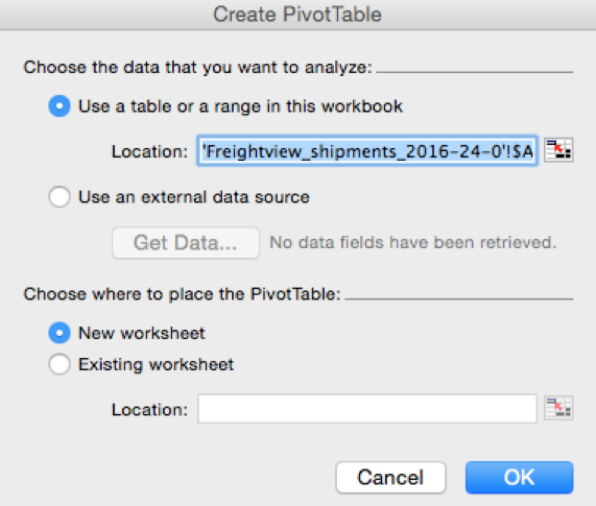Click the 'Create PivotTable' title bar
Screen dimensions: 596x506
[x=298, y=15]
